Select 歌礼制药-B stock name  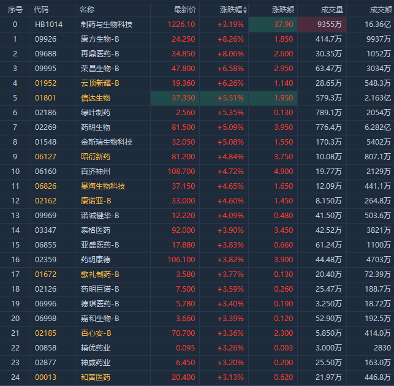coord(100,274)
